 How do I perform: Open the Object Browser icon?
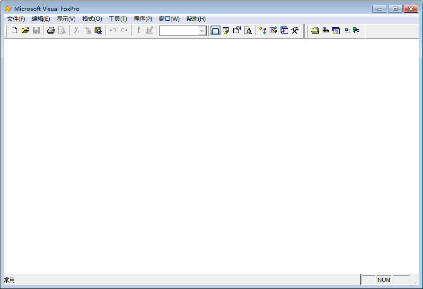(x=273, y=30)
